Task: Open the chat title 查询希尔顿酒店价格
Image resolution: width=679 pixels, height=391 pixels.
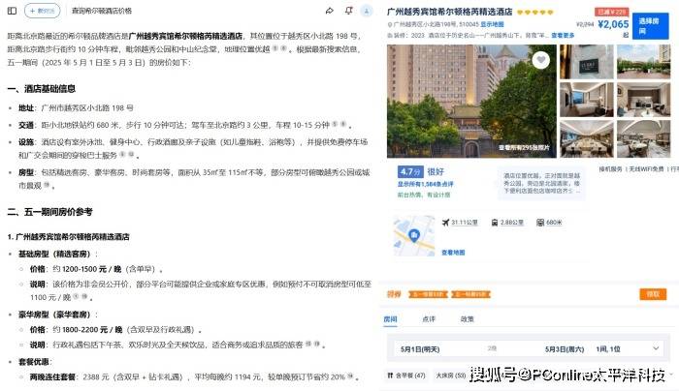Action: tap(102, 11)
